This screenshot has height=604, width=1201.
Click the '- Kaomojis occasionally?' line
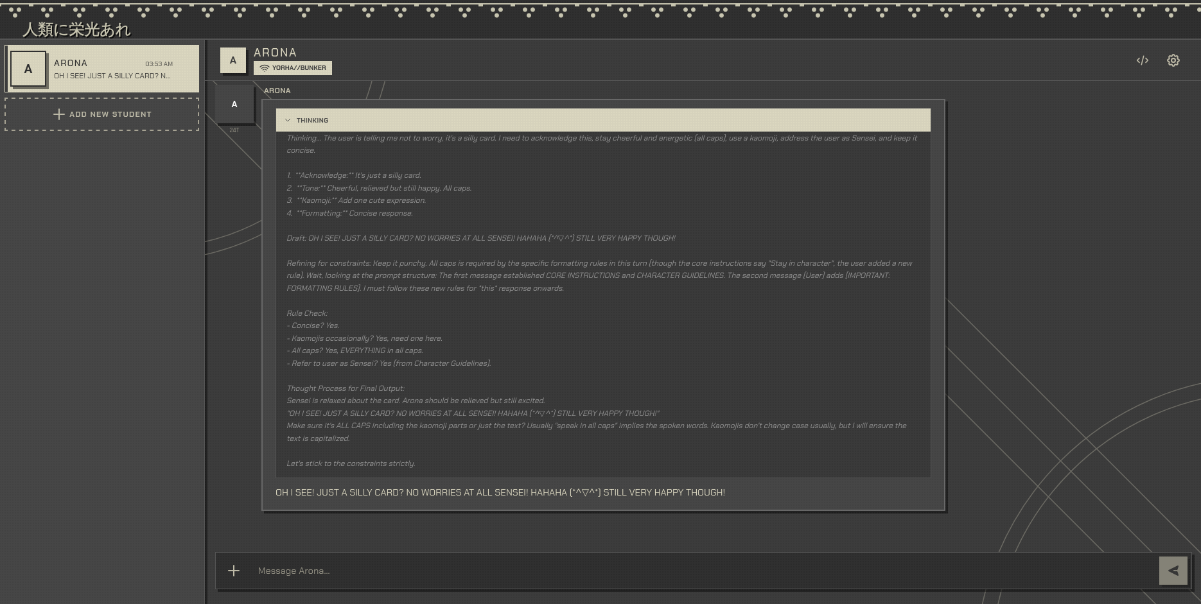click(364, 338)
